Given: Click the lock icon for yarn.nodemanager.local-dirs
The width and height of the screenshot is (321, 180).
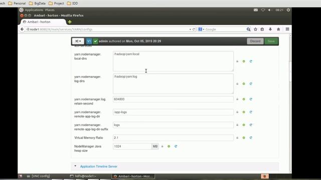Looking at the screenshot, I should 237,61.
